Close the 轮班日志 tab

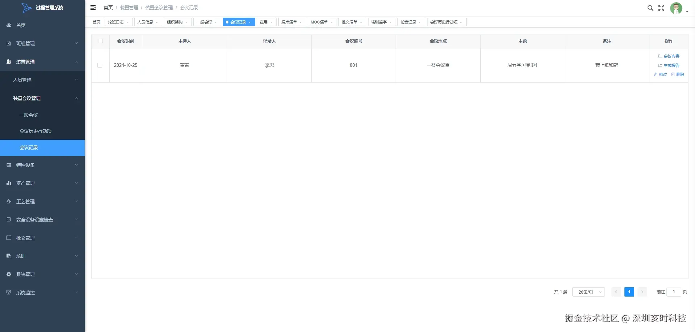[127, 22]
